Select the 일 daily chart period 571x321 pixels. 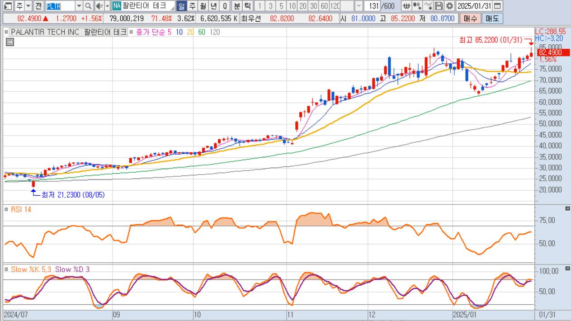[181, 6]
